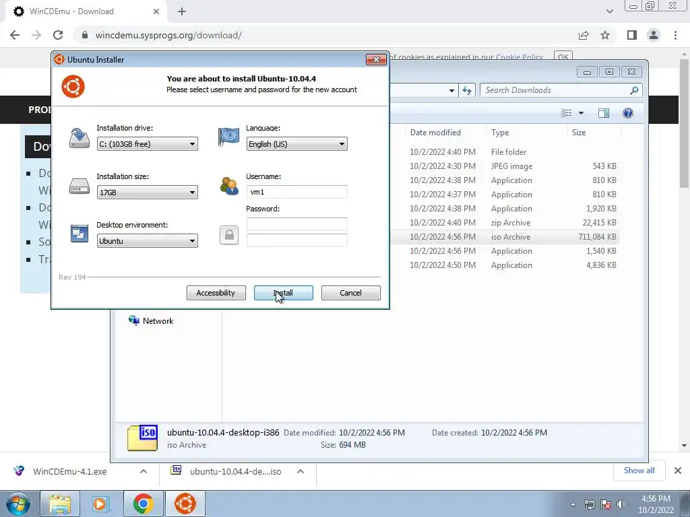Open Explorer help icon
Screen dimensions: 690x517
[628, 113]
